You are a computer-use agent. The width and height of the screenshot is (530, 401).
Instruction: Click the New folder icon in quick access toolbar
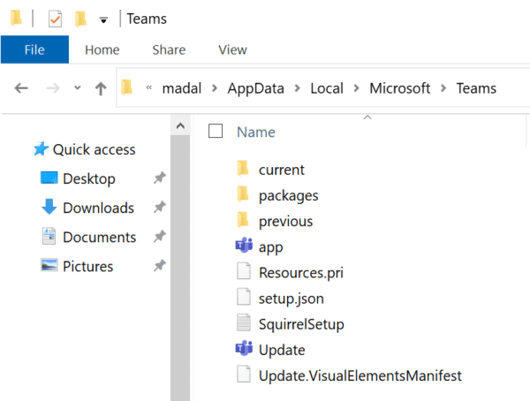[80, 19]
